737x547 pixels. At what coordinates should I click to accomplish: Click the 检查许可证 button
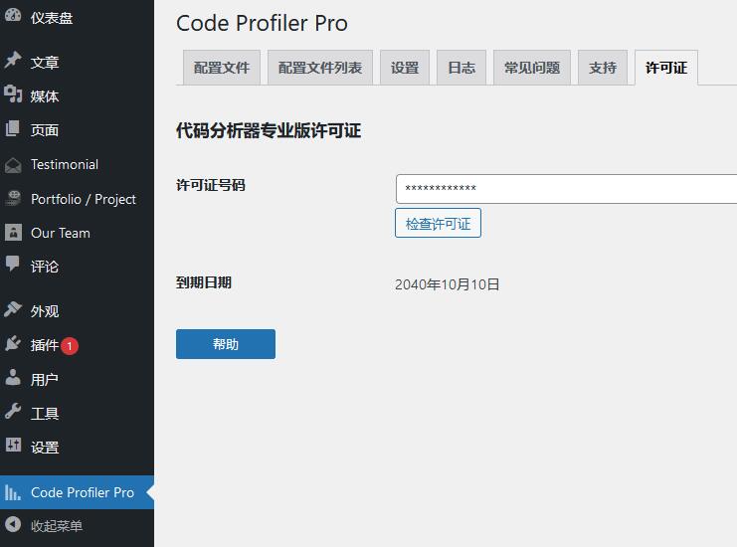click(x=438, y=223)
